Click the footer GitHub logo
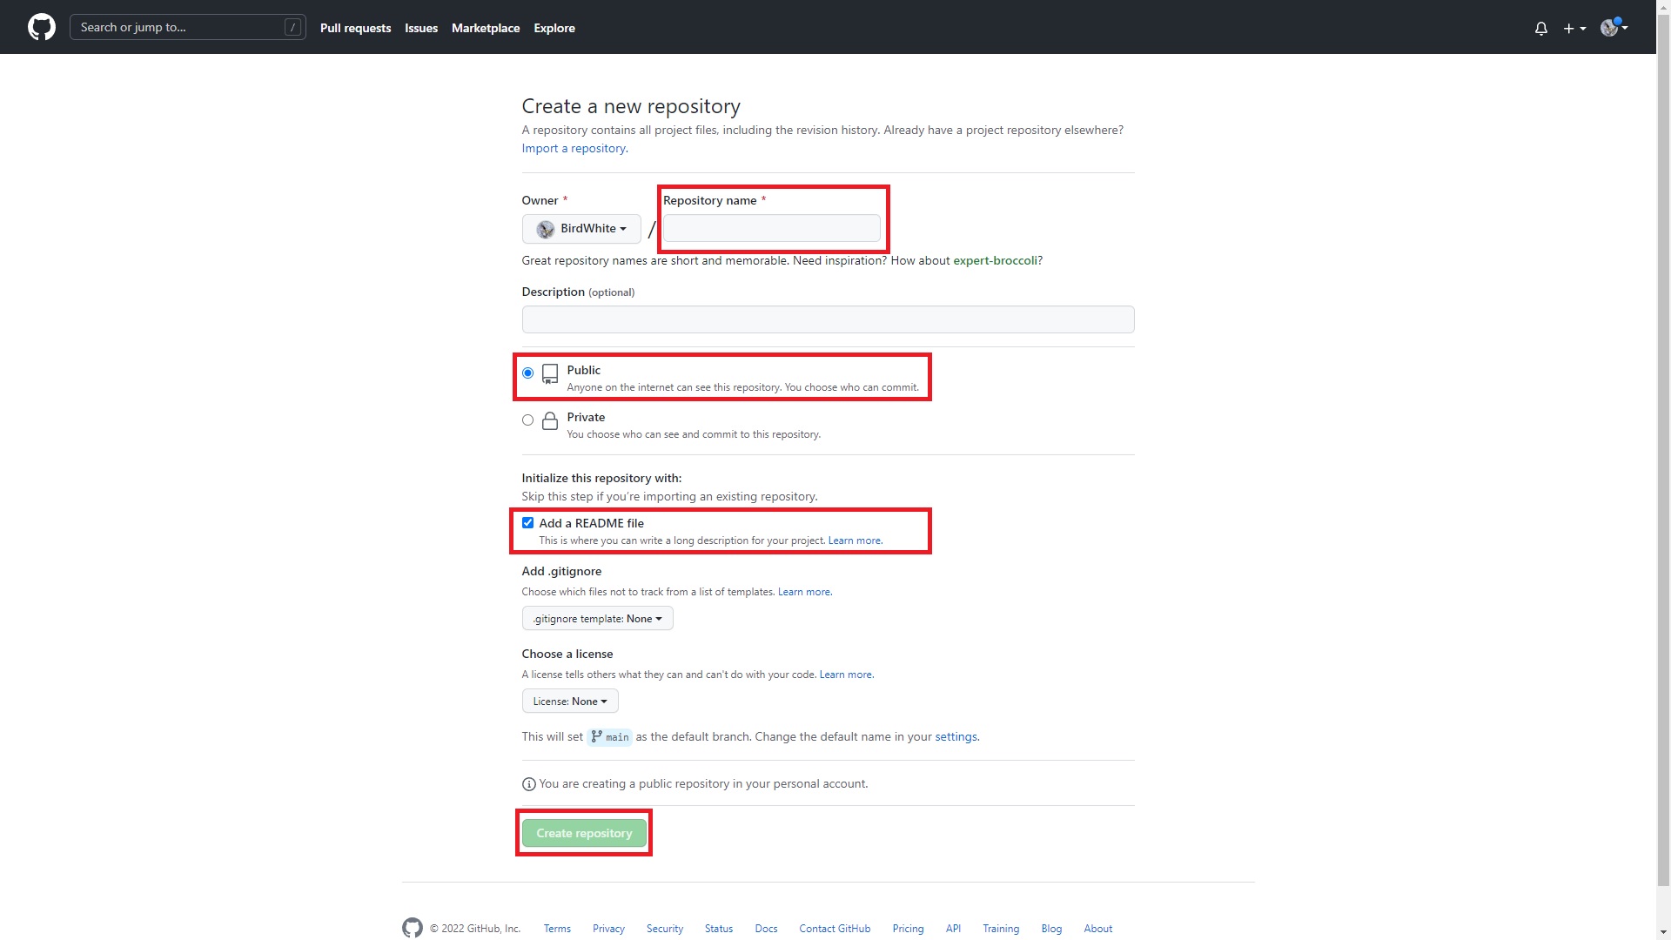Screen dimensions: 1671x940 (x=413, y=928)
